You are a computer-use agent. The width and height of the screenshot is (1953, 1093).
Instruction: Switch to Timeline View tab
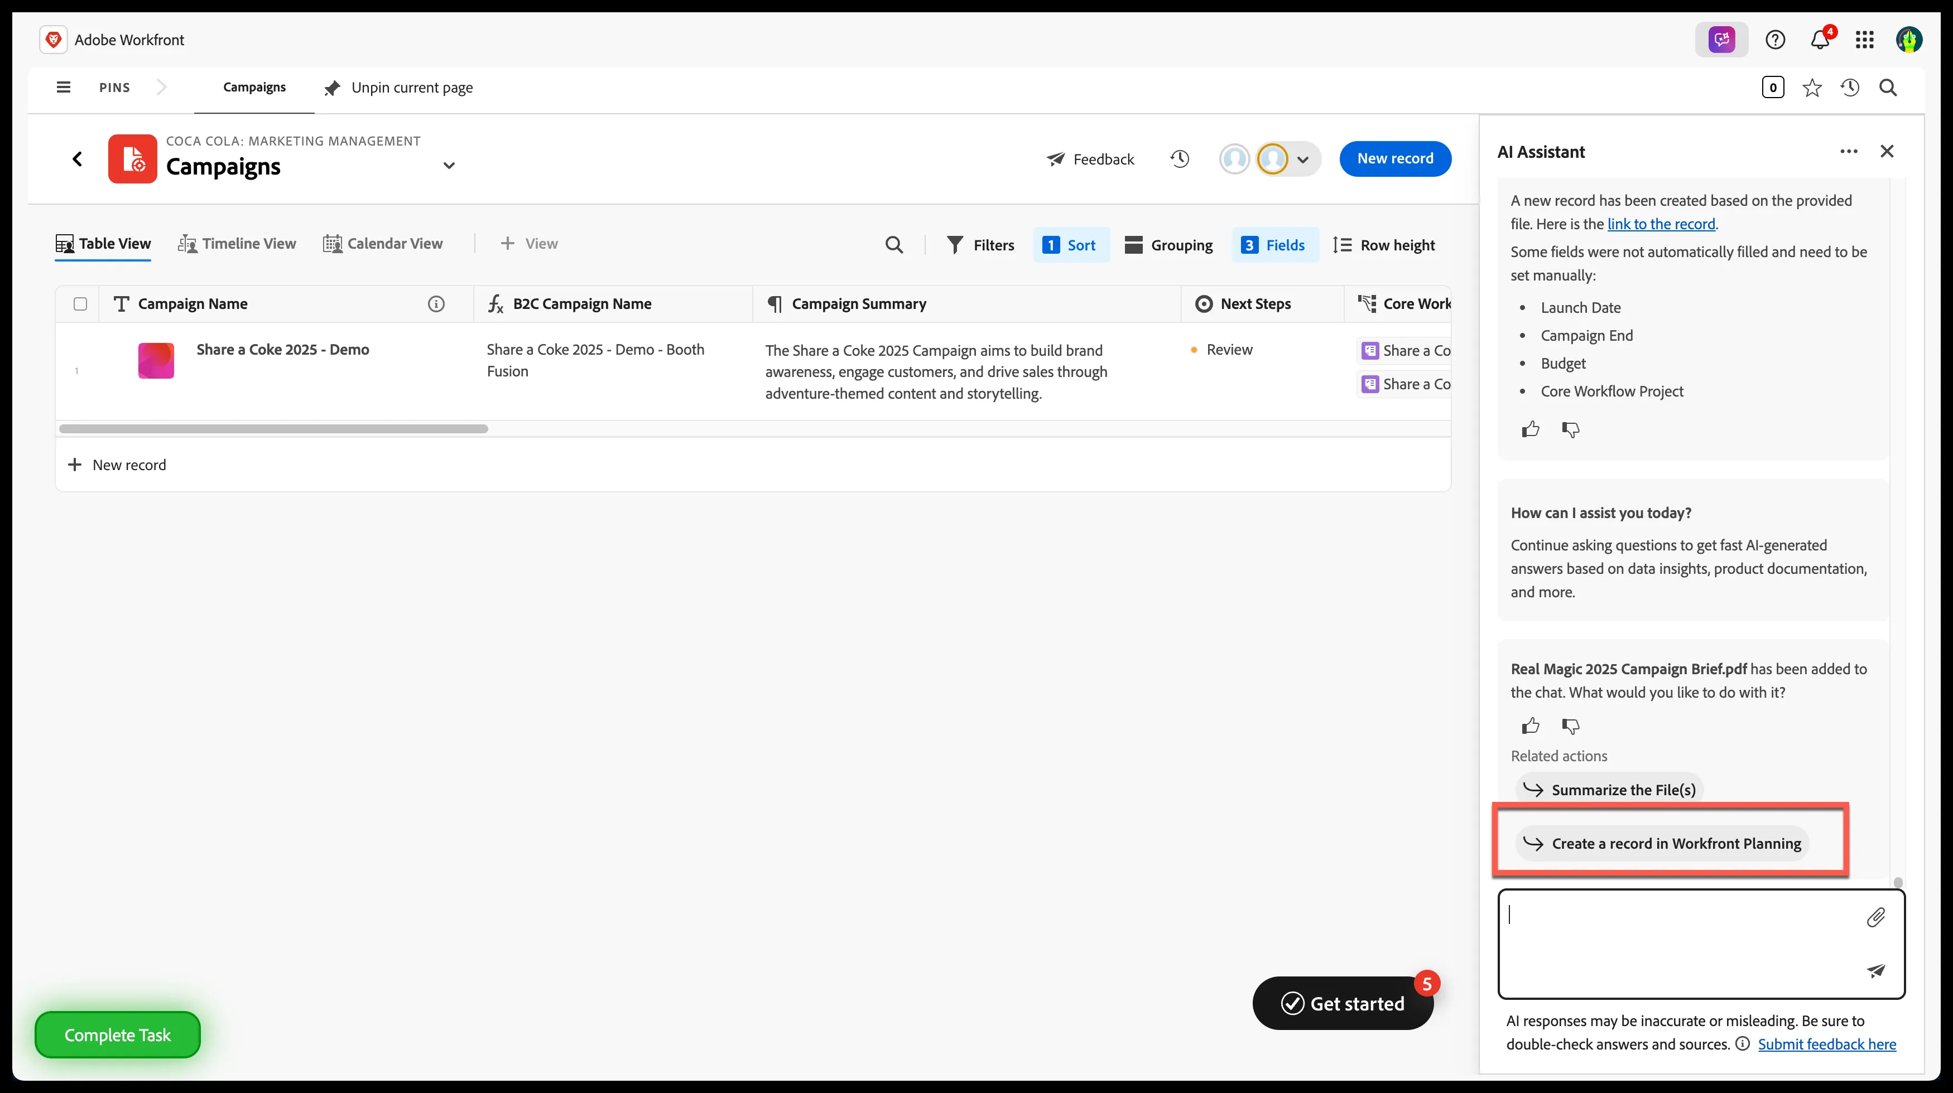click(237, 243)
